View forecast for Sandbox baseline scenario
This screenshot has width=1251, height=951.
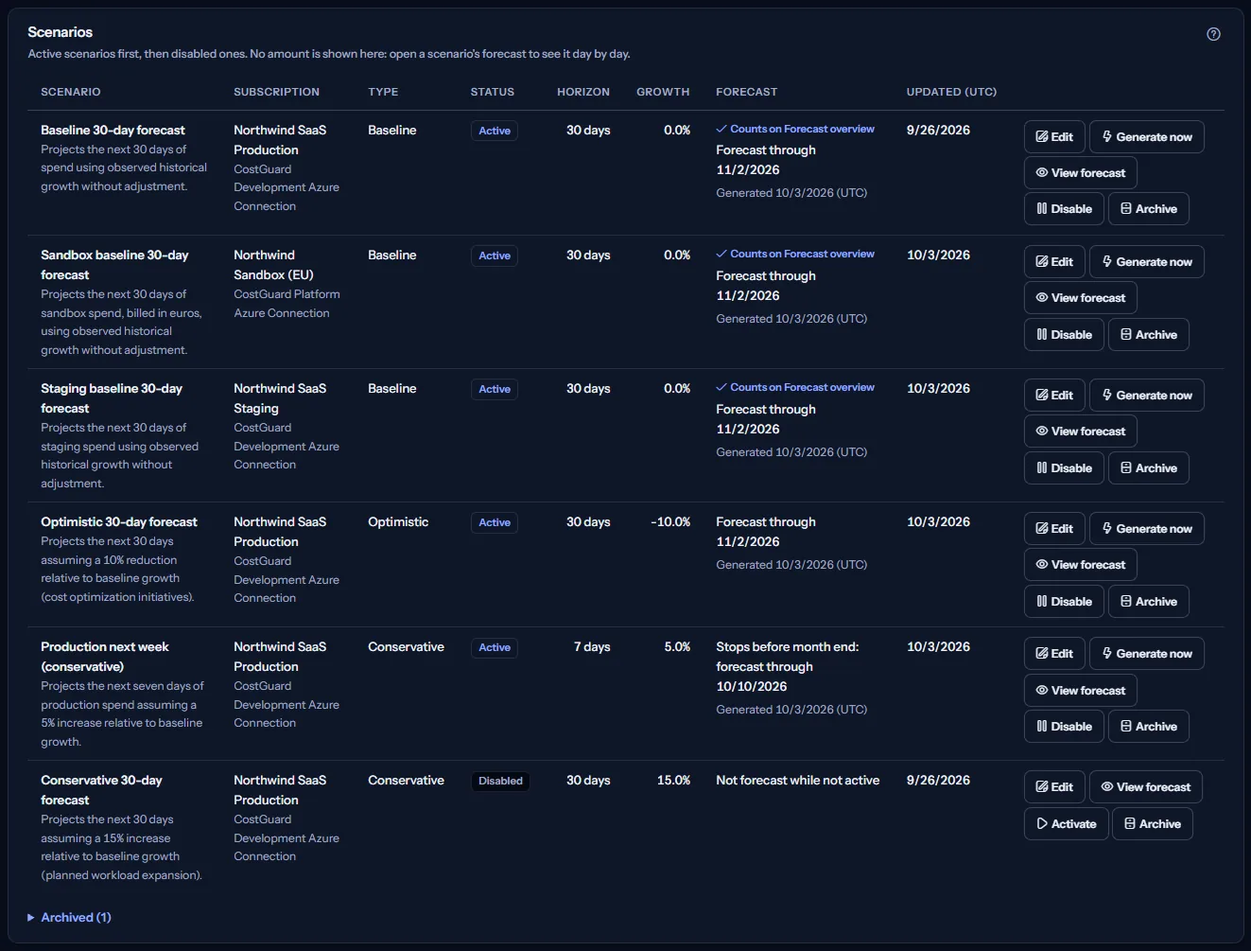(x=1080, y=298)
